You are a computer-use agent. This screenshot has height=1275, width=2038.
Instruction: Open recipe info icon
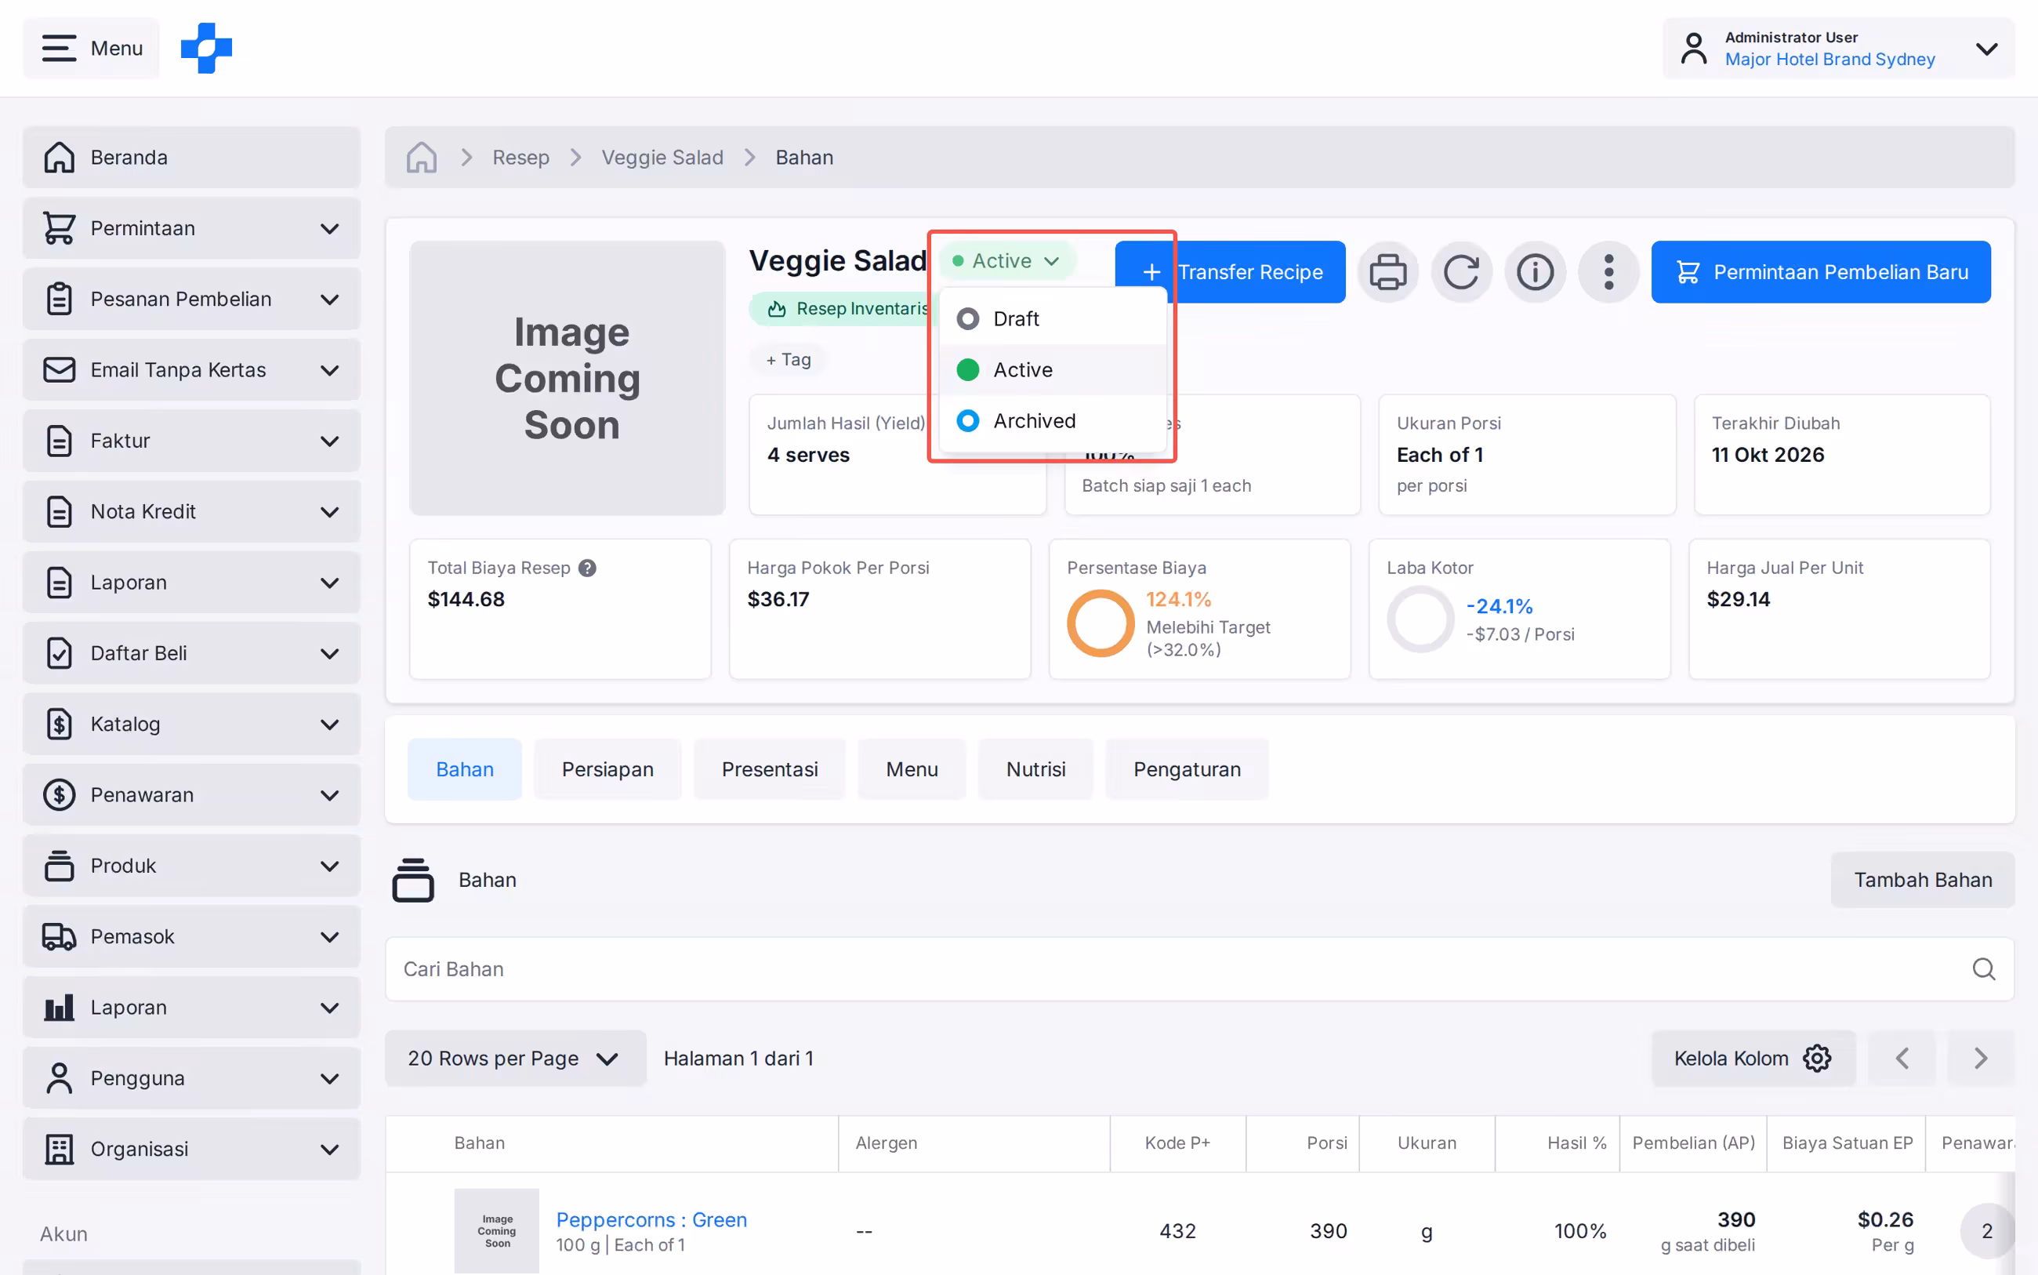(x=1535, y=272)
